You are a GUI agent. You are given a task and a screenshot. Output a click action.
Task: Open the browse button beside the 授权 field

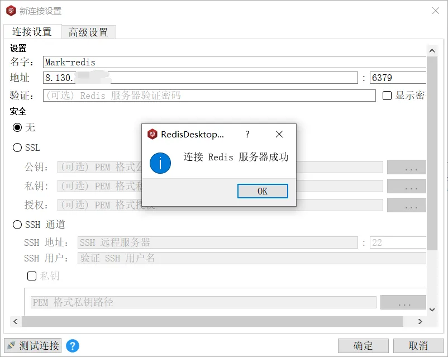[406, 204]
